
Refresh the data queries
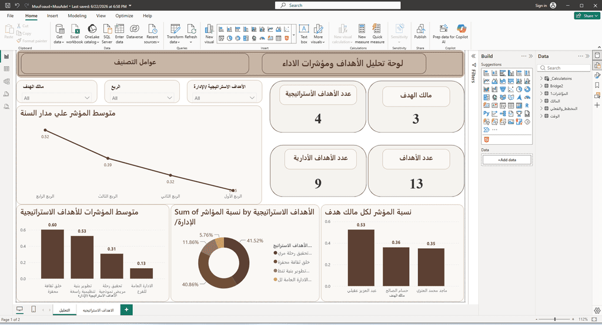pos(191,34)
